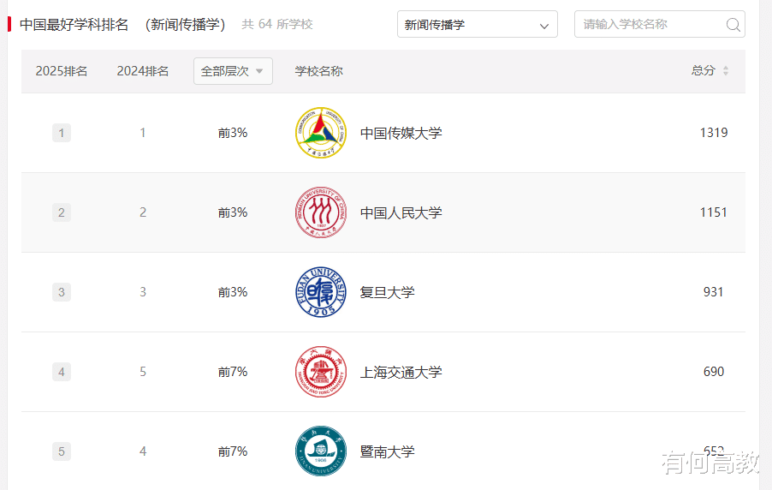Click the 中国最好学科排名 page title
The image size is (772, 490).
(74, 24)
